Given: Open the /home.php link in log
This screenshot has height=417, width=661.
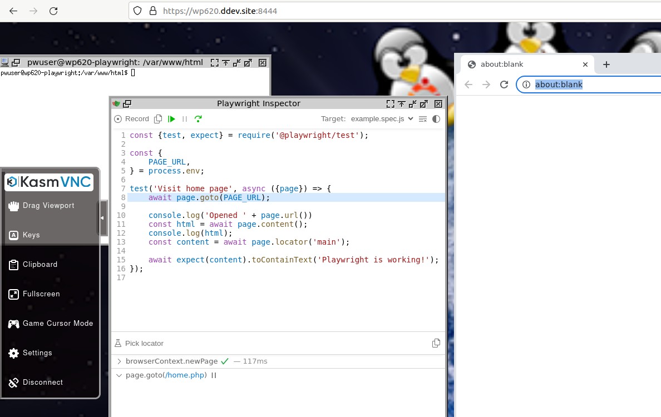Looking at the screenshot, I should point(185,375).
